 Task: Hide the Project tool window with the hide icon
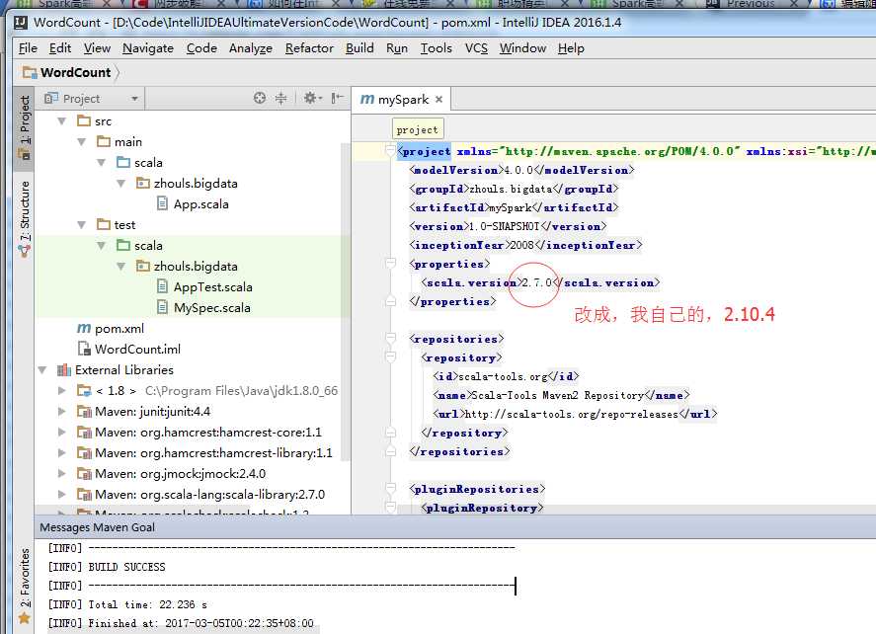(338, 98)
